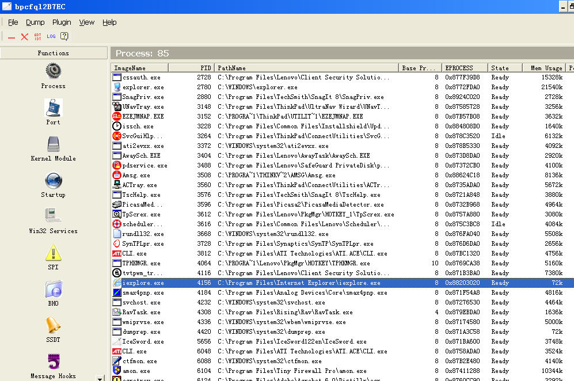This screenshot has width=574, height=381.
Task: Select the svchost.exe PID 4232 row
Action: [343, 302]
